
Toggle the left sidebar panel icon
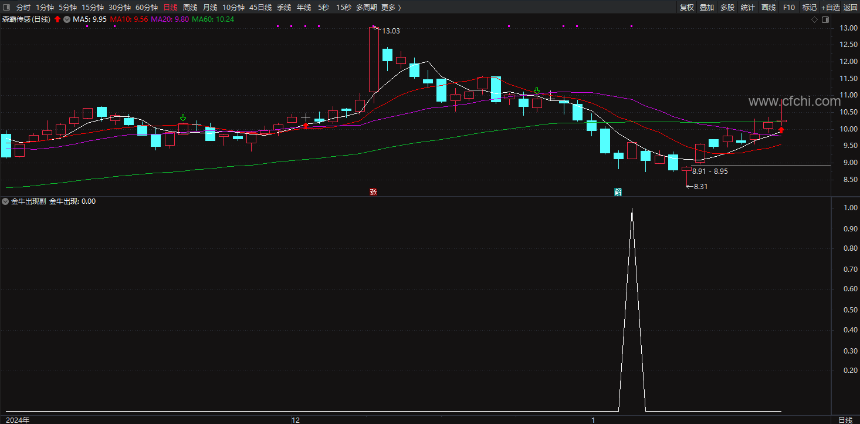pos(6,8)
